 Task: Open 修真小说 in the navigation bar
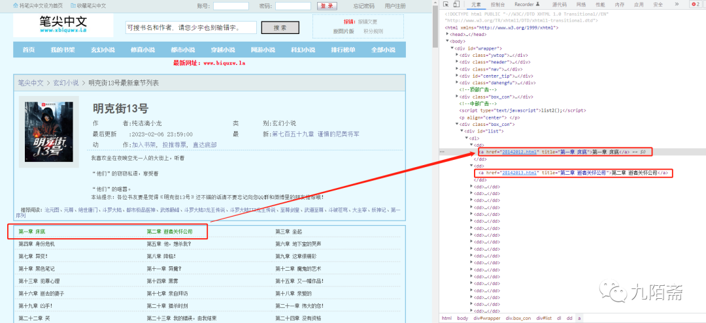(x=143, y=50)
